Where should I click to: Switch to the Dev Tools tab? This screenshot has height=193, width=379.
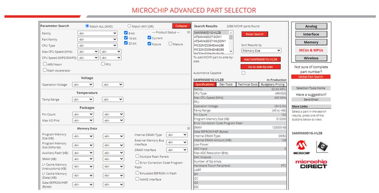[226, 85]
